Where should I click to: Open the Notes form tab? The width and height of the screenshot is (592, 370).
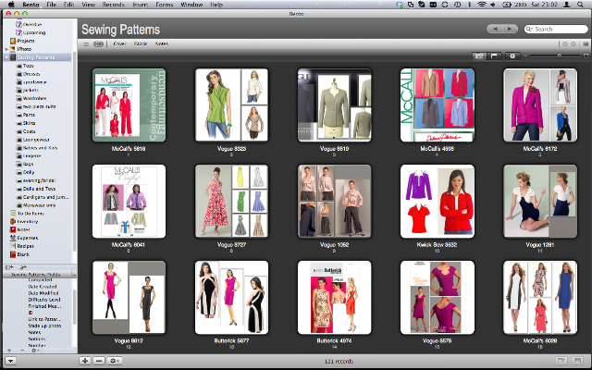click(x=162, y=43)
